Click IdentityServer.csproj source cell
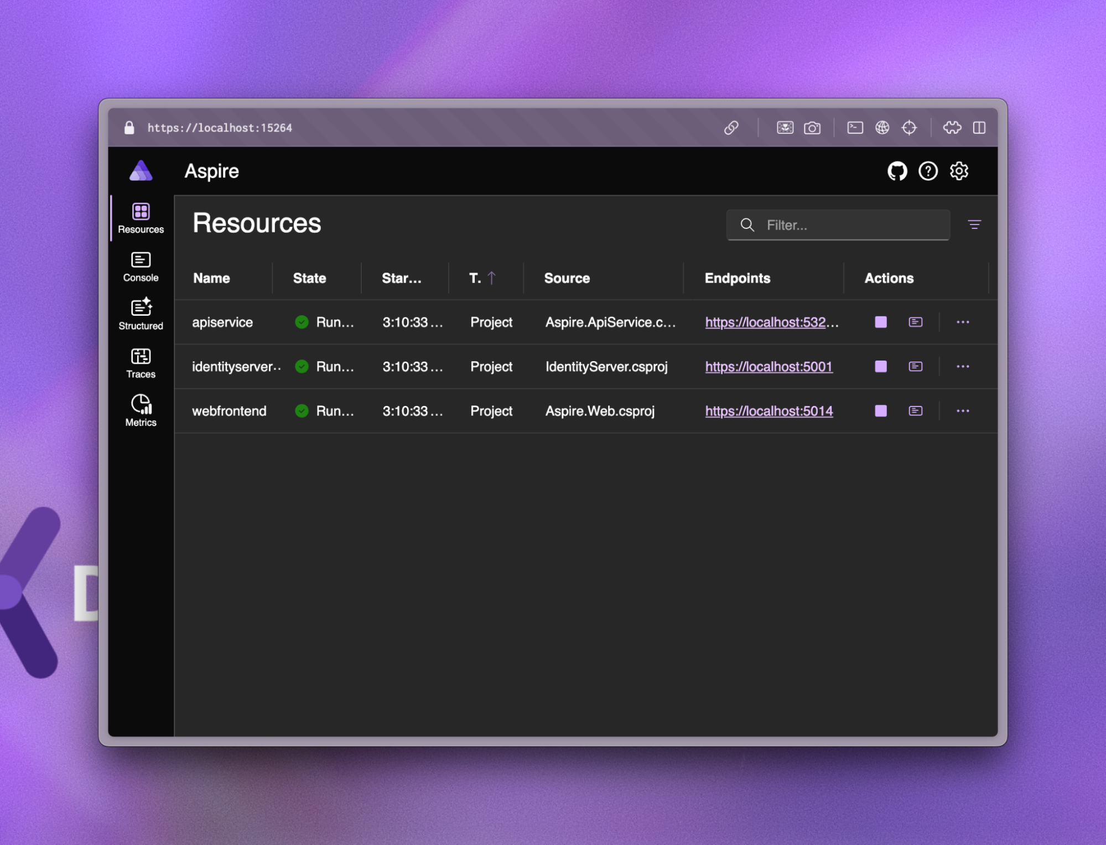The image size is (1106, 845). [606, 367]
